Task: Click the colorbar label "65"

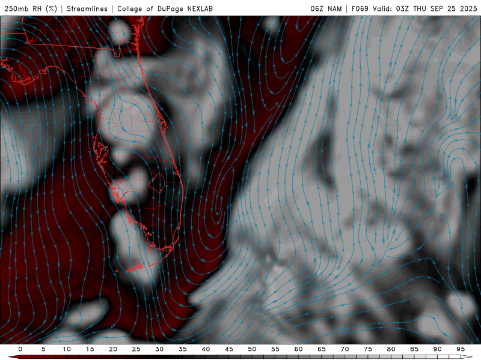Action: [x=322, y=349]
